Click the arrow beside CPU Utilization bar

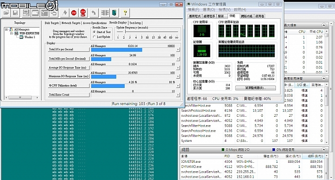pos(178,86)
